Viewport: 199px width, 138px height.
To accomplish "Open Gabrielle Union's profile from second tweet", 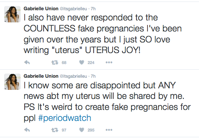I will [41, 76].
